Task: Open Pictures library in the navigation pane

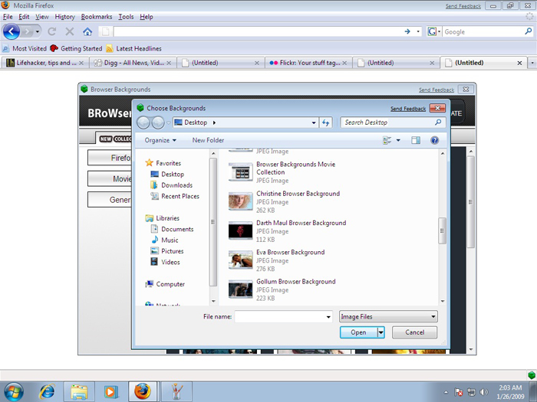Action: click(166, 251)
